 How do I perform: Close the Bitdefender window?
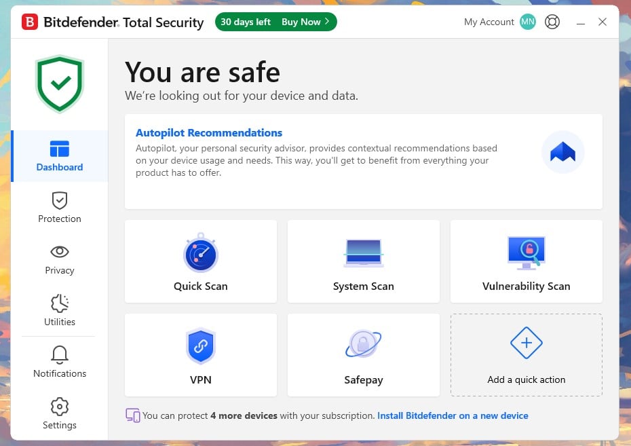pyautogui.click(x=603, y=22)
